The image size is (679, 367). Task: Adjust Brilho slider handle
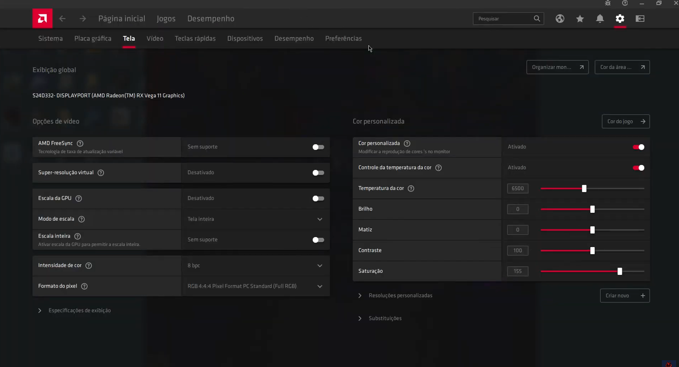click(593, 209)
